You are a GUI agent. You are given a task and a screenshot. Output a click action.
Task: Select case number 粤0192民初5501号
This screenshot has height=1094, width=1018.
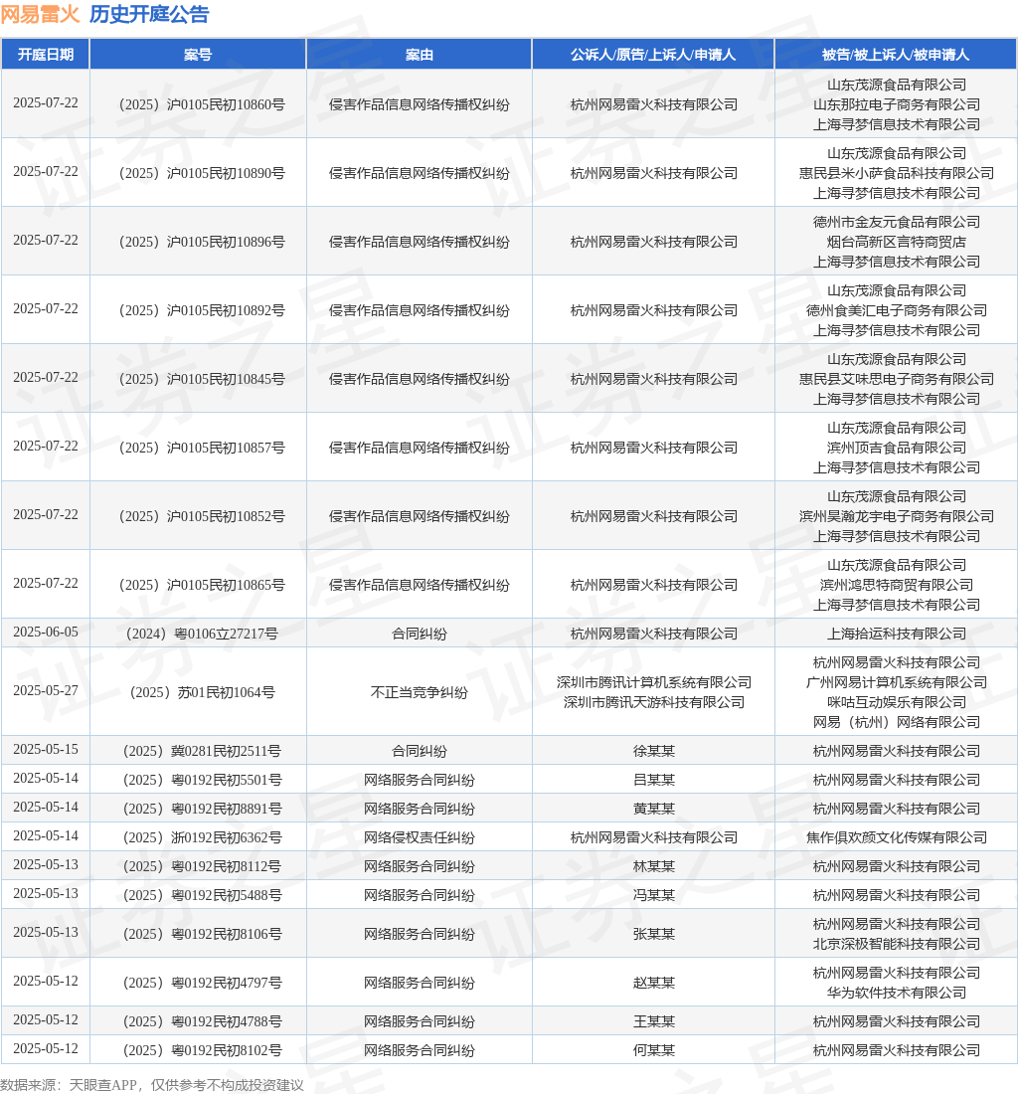click(x=202, y=780)
